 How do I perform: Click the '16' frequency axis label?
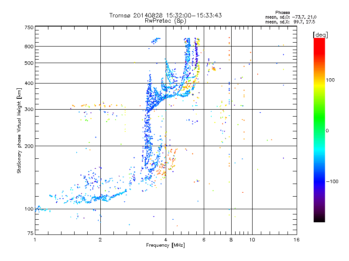coord(297,240)
